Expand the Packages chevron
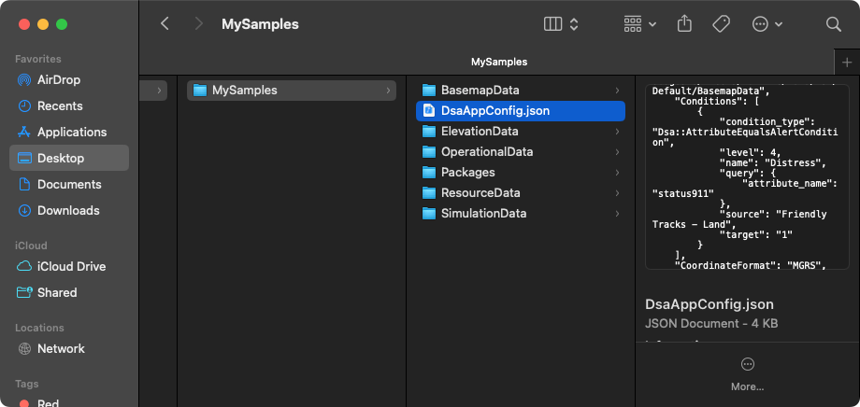 pos(617,172)
